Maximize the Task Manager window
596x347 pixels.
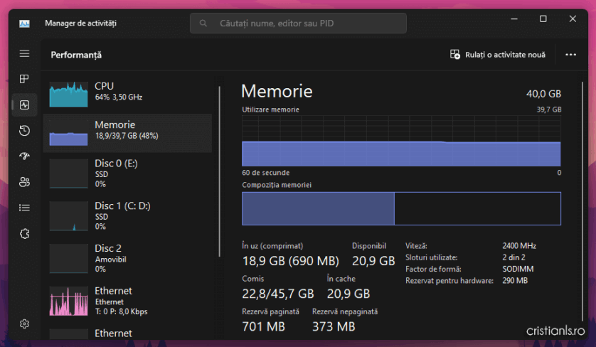[543, 18]
